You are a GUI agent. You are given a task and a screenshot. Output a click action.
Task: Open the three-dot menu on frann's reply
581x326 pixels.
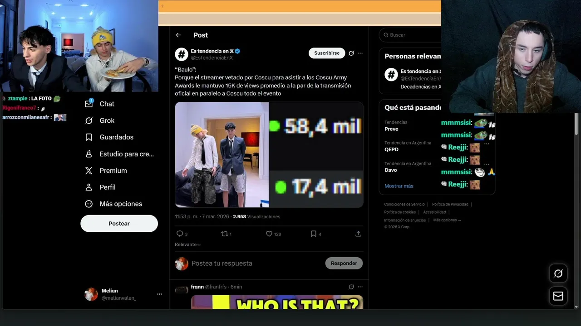pyautogui.click(x=360, y=287)
